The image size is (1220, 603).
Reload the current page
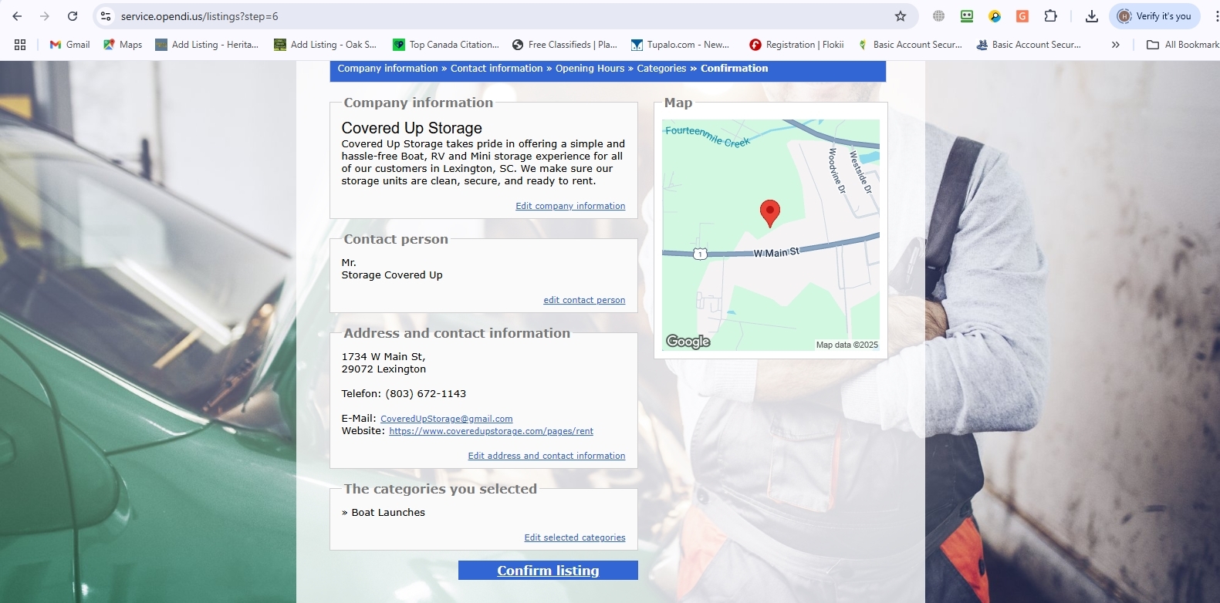[73, 16]
